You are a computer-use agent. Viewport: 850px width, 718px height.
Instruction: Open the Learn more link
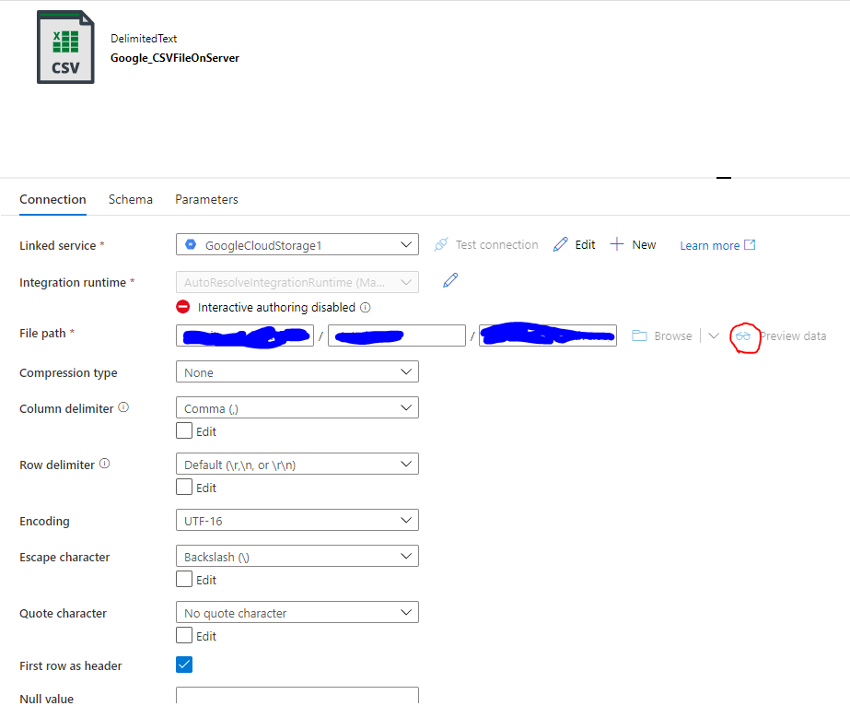coord(709,244)
